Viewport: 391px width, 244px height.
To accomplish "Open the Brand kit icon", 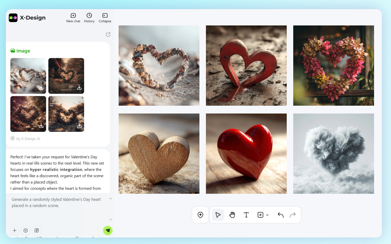I will tap(36, 230).
